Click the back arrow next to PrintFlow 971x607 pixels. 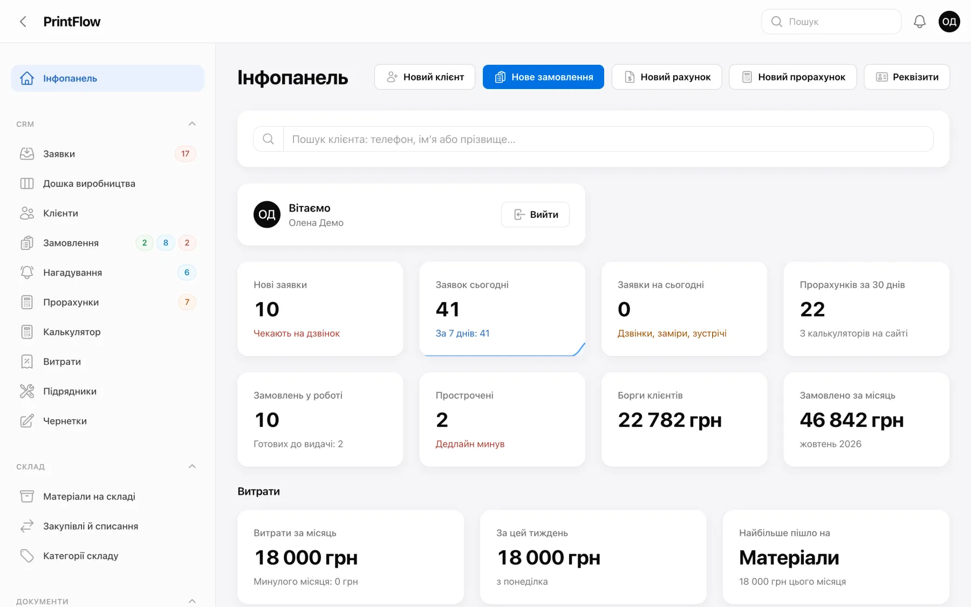(x=23, y=22)
